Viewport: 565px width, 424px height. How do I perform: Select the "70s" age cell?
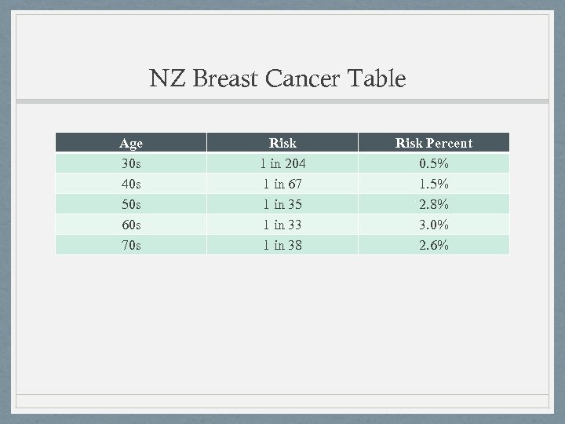(131, 245)
